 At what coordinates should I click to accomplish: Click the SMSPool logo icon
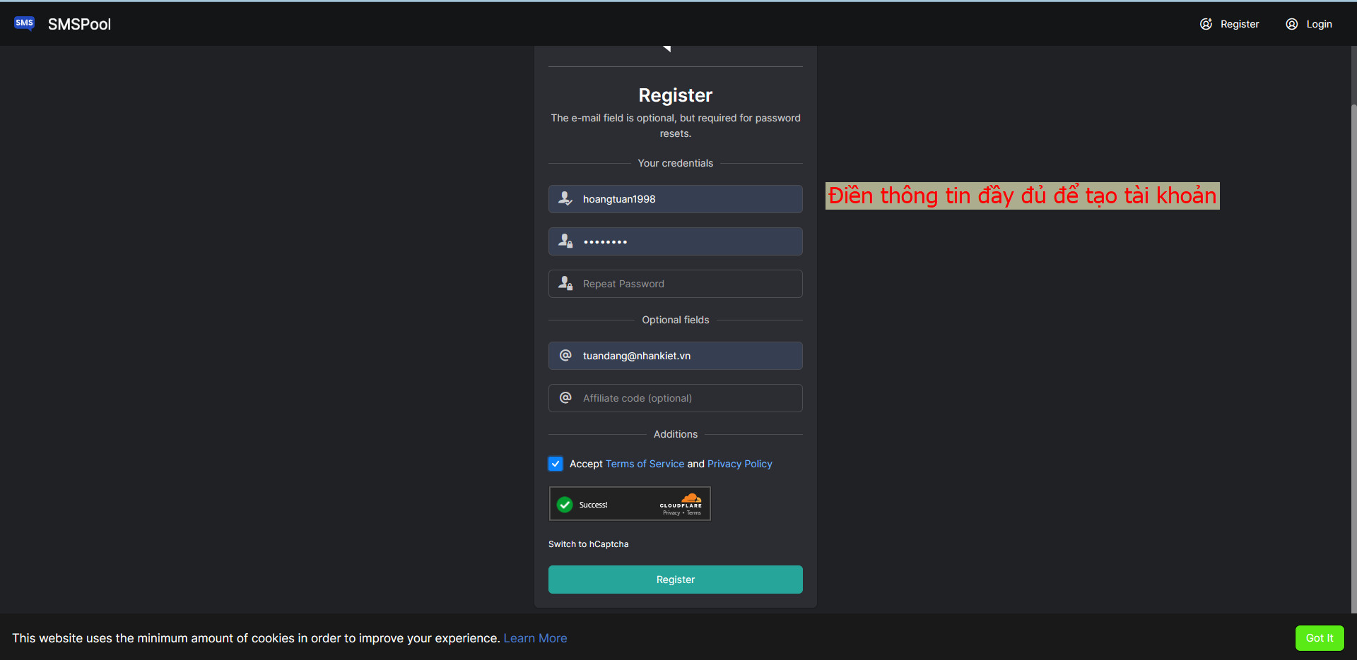pyautogui.click(x=24, y=23)
